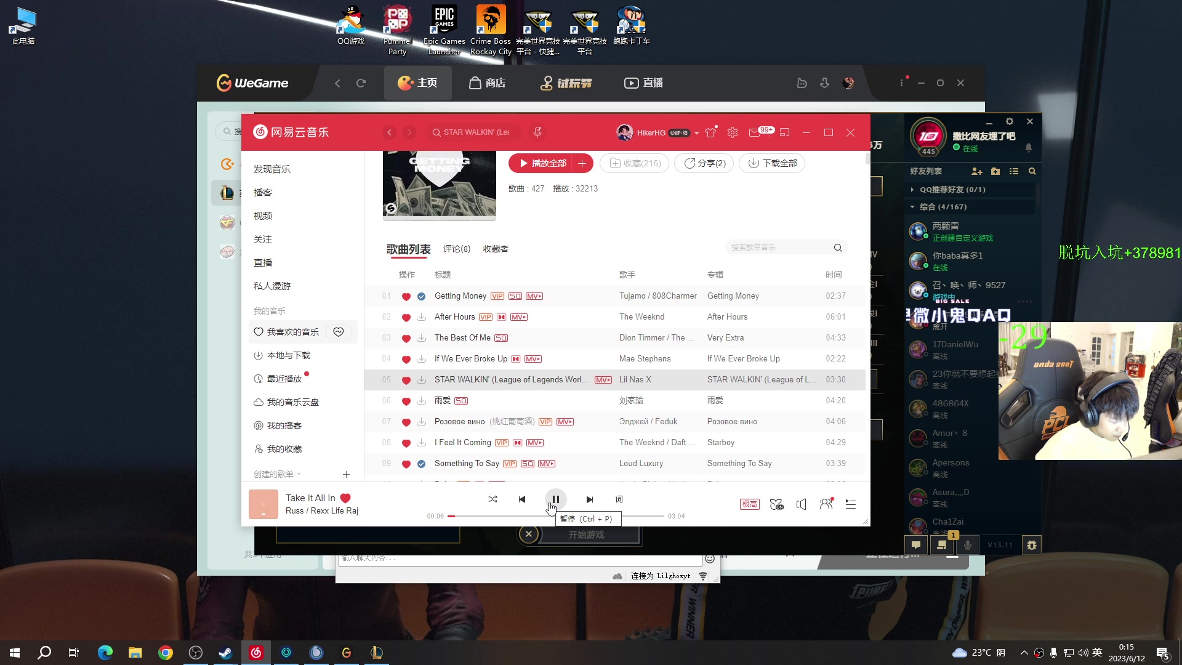Image resolution: width=1182 pixels, height=665 pixels.
Task: Open WeGame 直播 tab
Action: [x=644, y=83]
